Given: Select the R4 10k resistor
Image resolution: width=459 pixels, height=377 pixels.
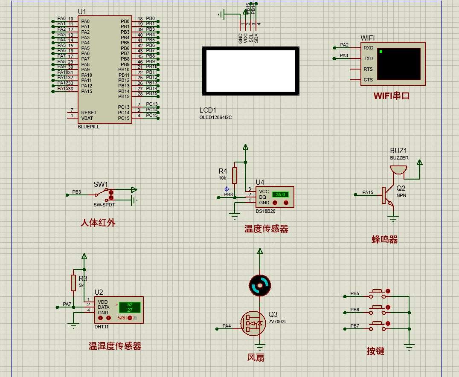Looking at the screenshot, I should [235, 175].
